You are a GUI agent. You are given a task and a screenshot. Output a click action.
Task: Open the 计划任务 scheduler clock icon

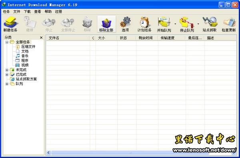point(144,24)
